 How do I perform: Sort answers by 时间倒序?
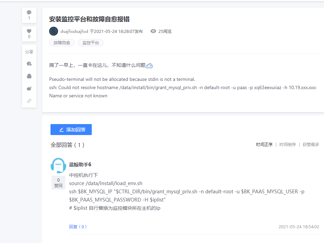288,145
